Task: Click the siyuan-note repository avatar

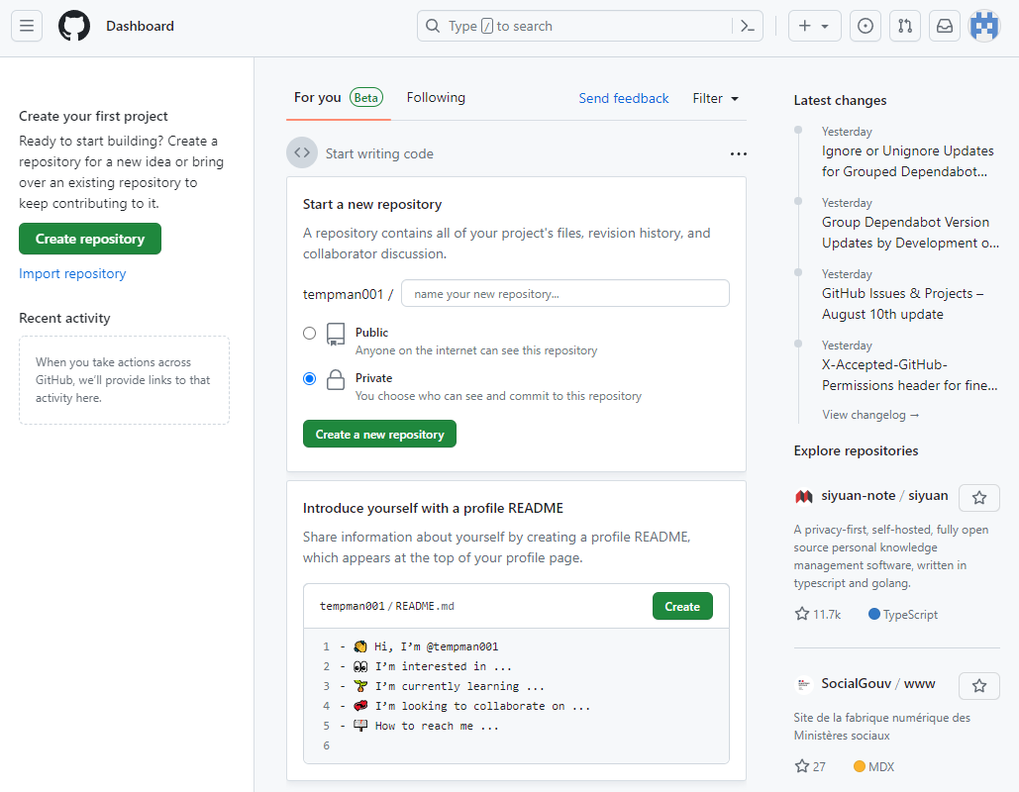Action: pos(804,496)
